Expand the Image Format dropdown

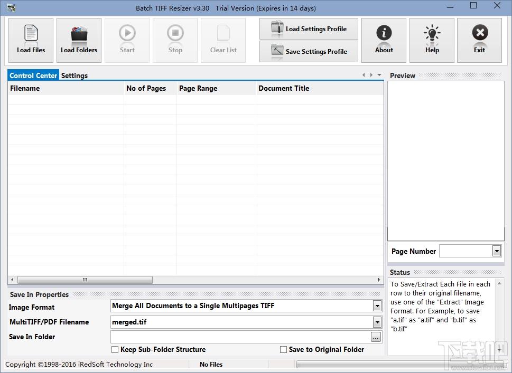377,306
